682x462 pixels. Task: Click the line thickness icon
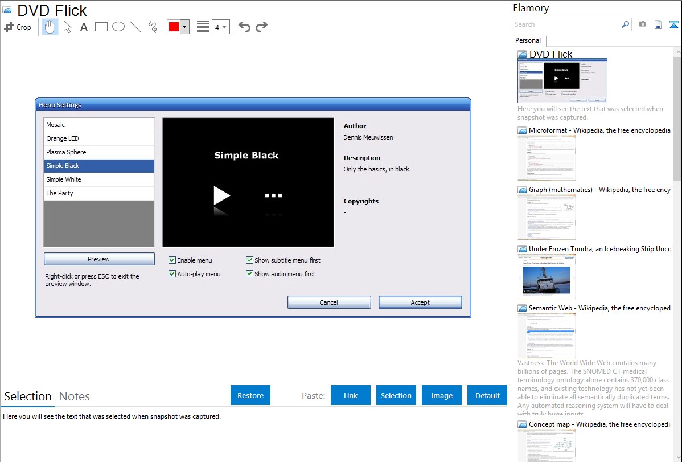tap(203, 27)
